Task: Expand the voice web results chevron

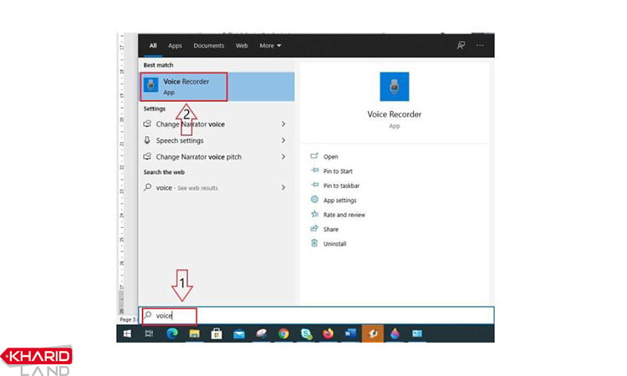Action: (283, 187)
